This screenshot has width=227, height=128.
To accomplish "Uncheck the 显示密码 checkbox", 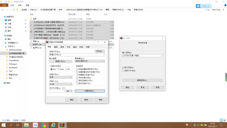I will (123, 67).
